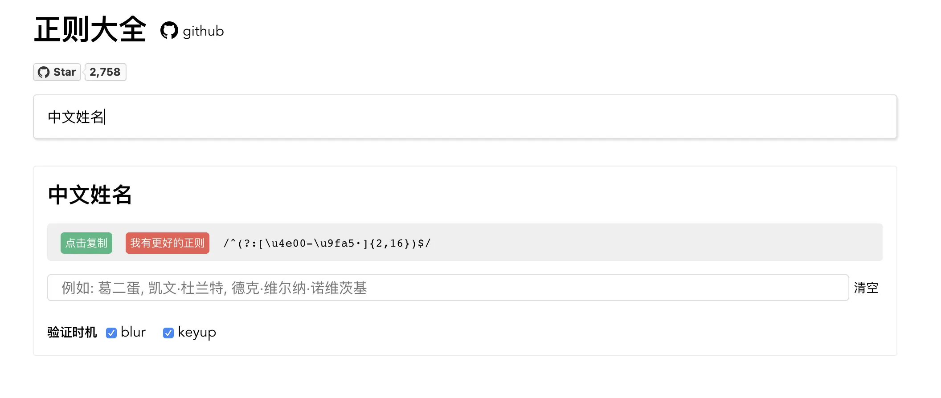Click the 验证时机 label
This screenshot has height=398, width=941.
(x=72, y=332)
